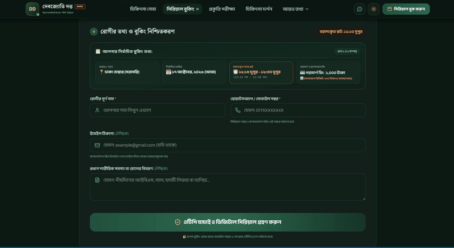Click দেবজ্যোতি দত্ত site title link

click(x=58, y=6)
